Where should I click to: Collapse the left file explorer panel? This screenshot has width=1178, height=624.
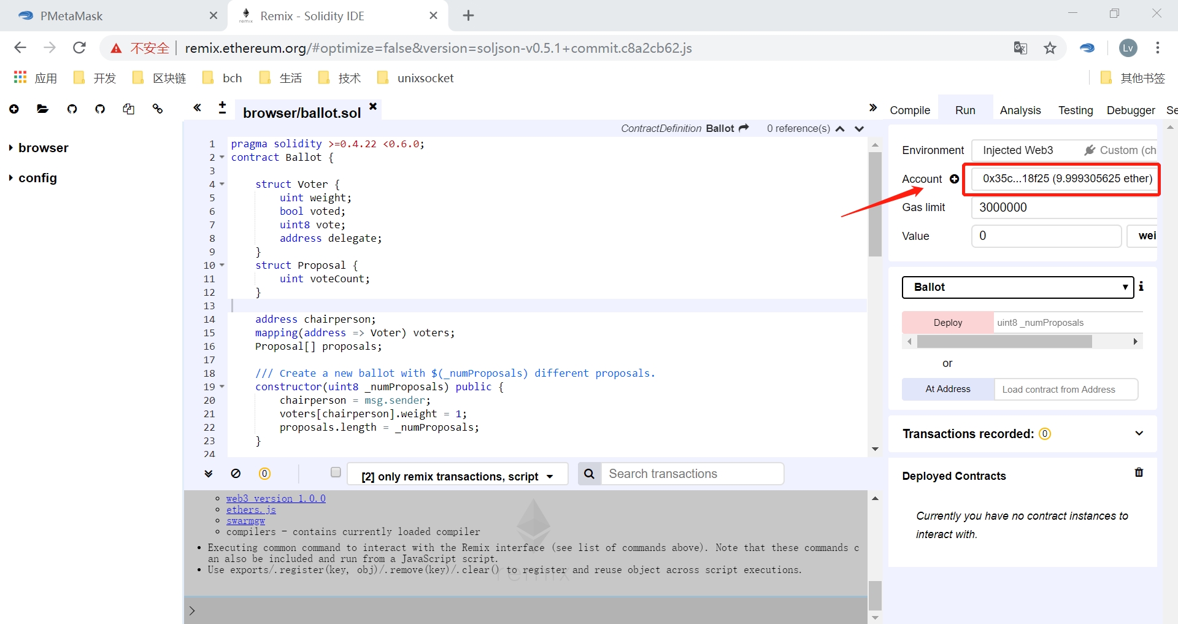(x=197, y=108)
